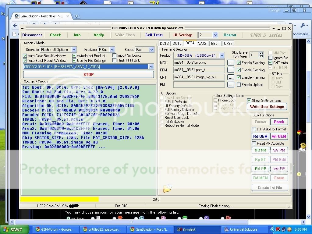Toggle Auto Clear Result Window

pos(25,55)
